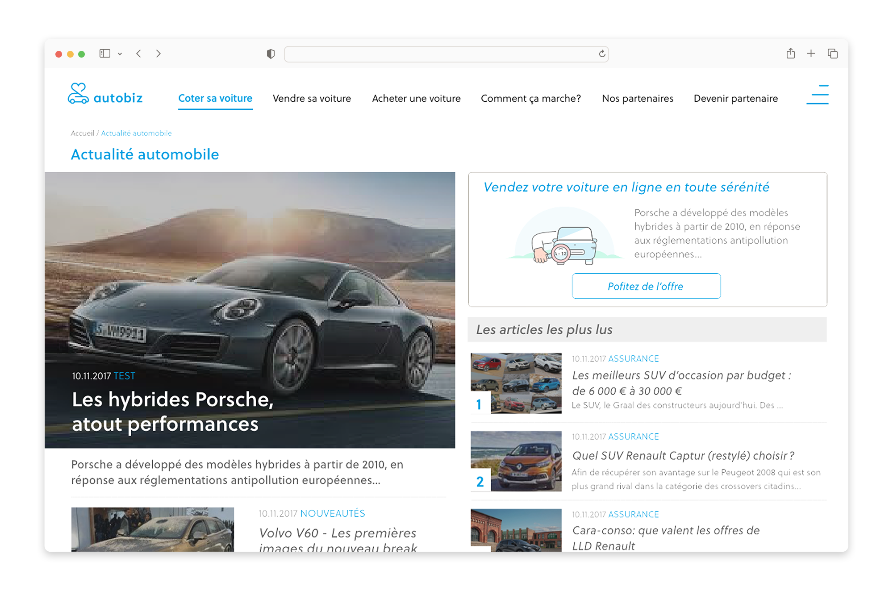The image size is (893, 595).
Task: Click the NOUVEAUTÉS category label
Action: coord(333,513)
